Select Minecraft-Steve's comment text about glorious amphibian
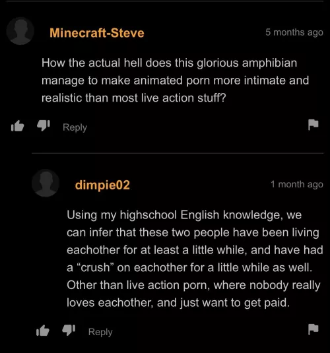This screenshot has width=330, height=353. coord(175,80)
